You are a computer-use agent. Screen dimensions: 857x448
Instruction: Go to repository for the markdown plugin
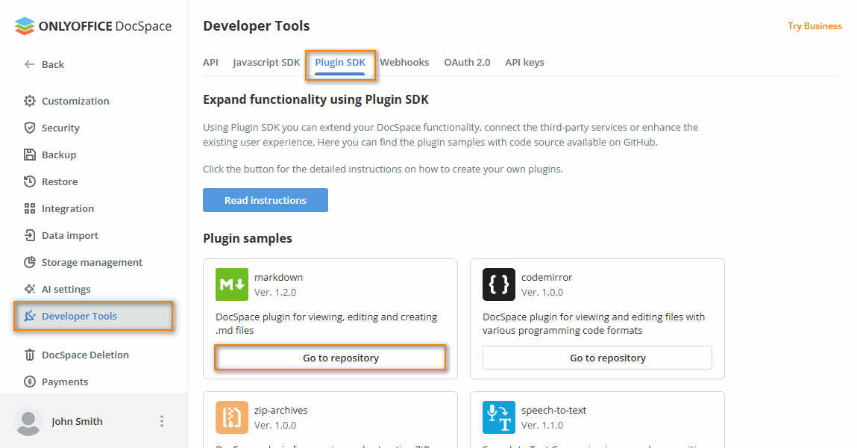[x=330, y=358]
